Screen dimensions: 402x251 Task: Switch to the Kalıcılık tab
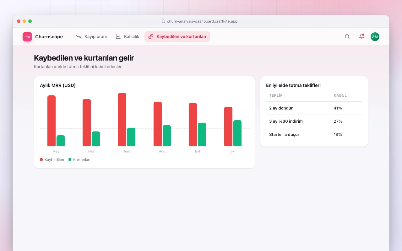(128, 37)
